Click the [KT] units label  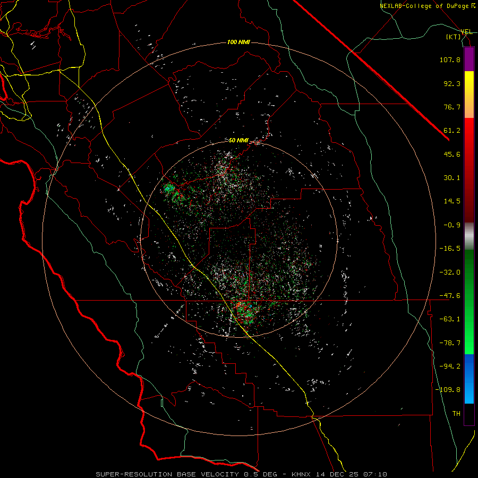click(x=454, y=37)
